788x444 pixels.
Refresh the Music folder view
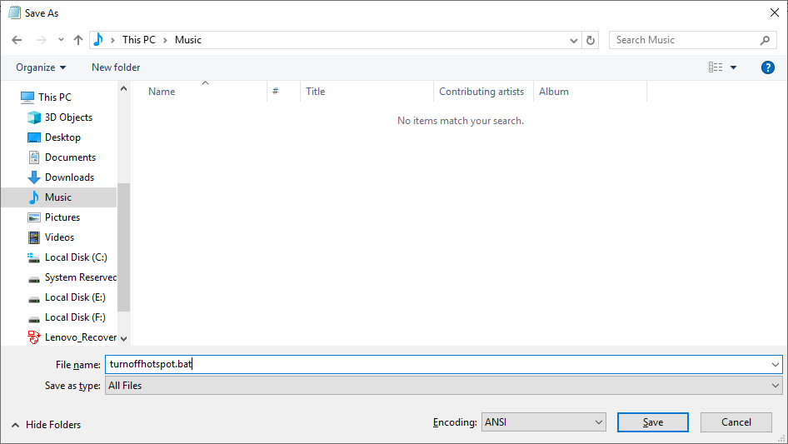591,40
